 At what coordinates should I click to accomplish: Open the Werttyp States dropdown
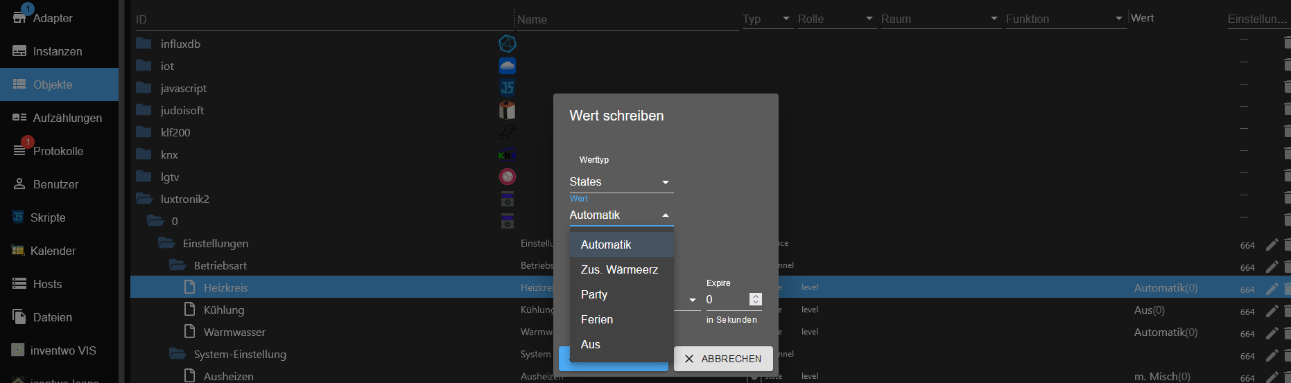[621, 182]
